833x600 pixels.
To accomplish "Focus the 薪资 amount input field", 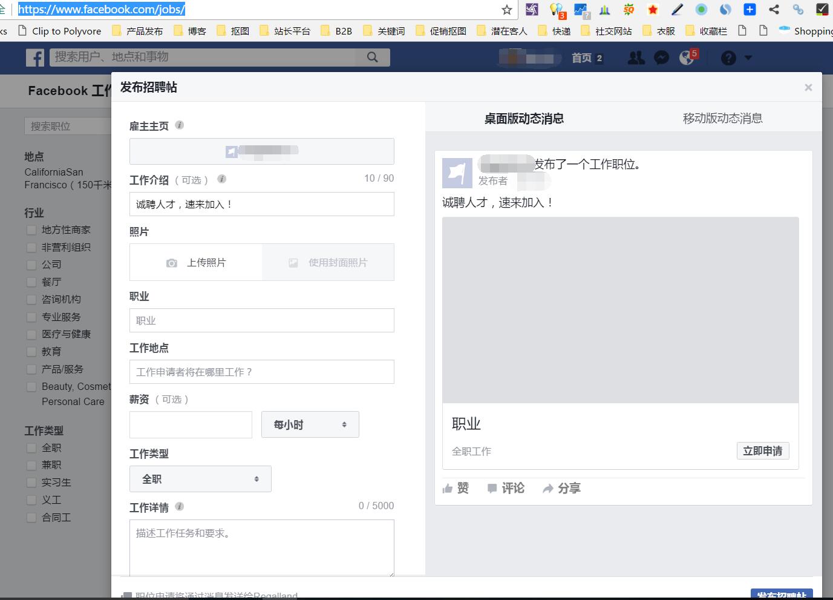I will [191, 424].
